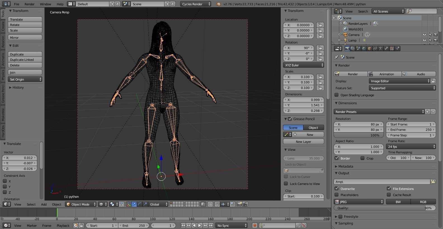Lock the Location X value padlock

[x=320, y=25]
